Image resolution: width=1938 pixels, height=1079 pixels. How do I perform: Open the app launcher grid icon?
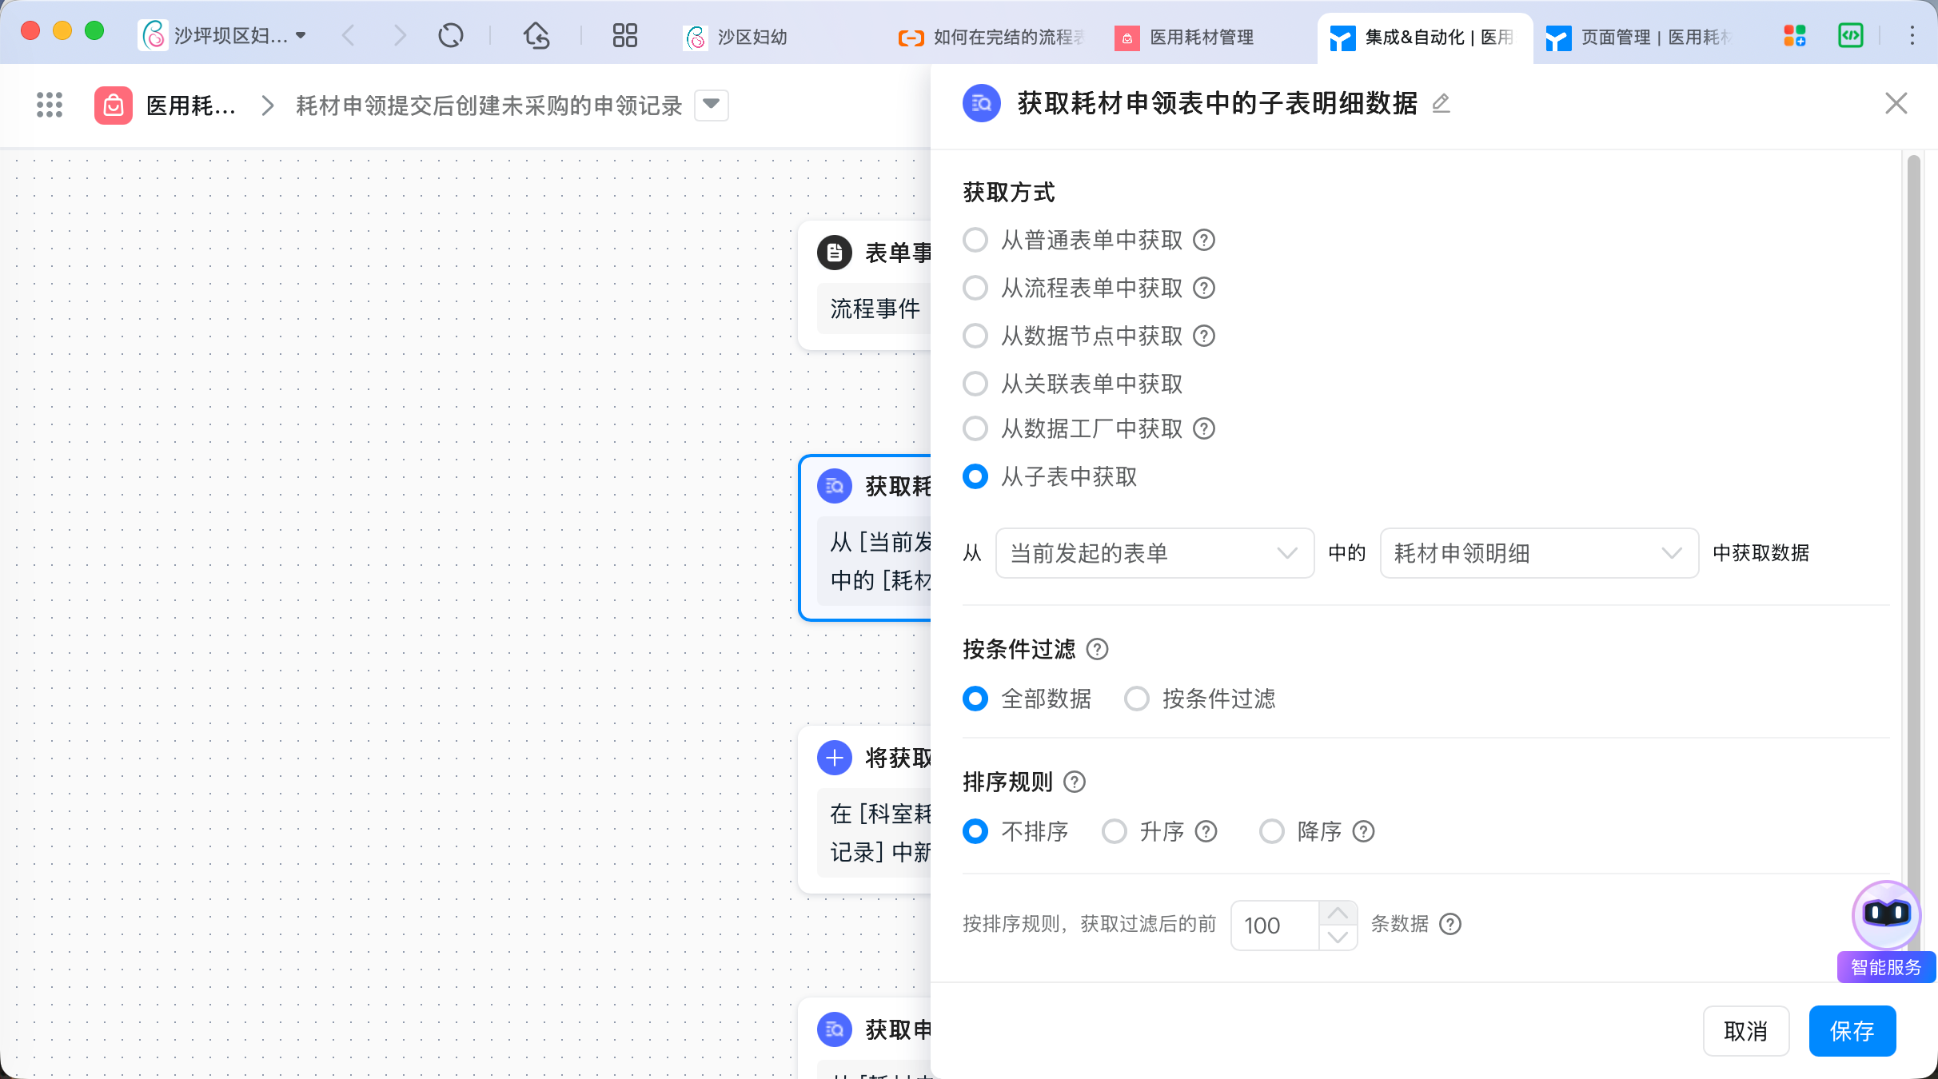[50, 105]
